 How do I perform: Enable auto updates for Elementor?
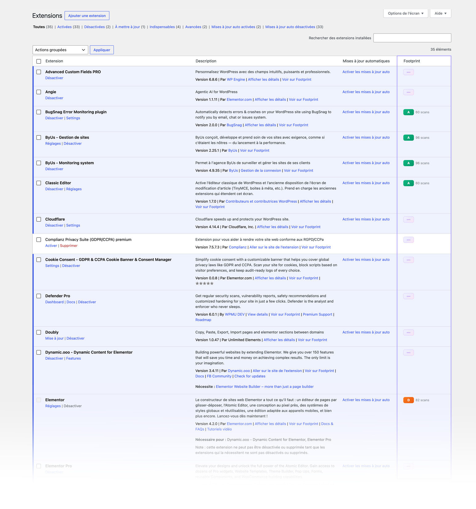366,400
